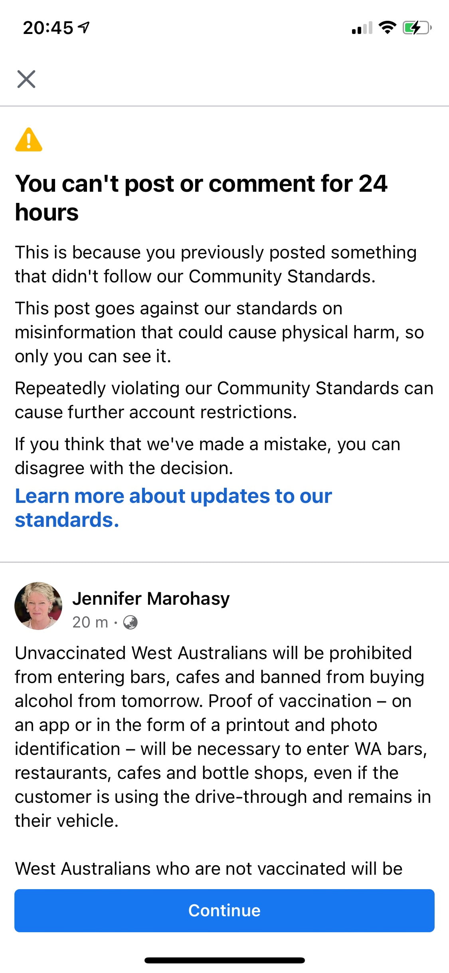Screen dimensions: 449x973
Task: Tap the paragraph mentioning disagree with the decision
Action: coord(208,456)
